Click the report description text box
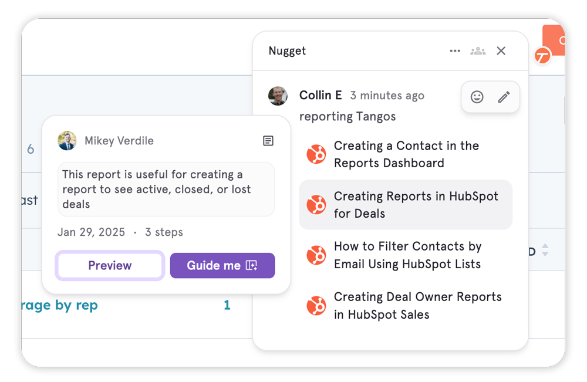 (x=166, y=190)
